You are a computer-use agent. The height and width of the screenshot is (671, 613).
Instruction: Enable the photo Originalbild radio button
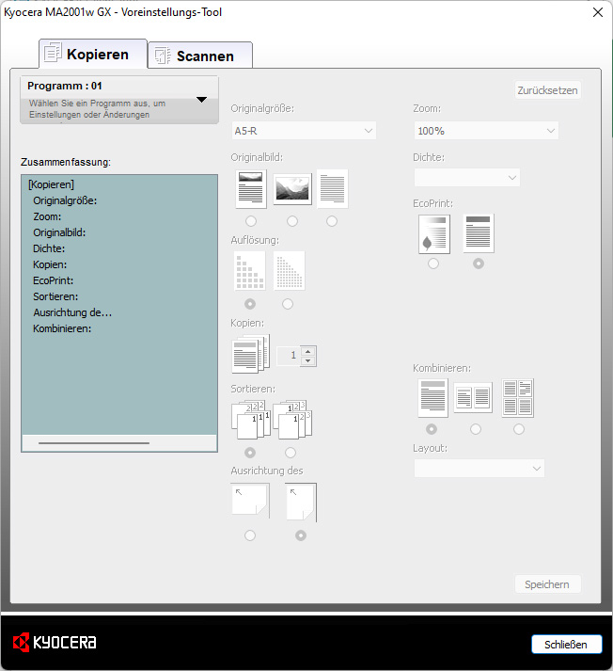pos(292,221)
